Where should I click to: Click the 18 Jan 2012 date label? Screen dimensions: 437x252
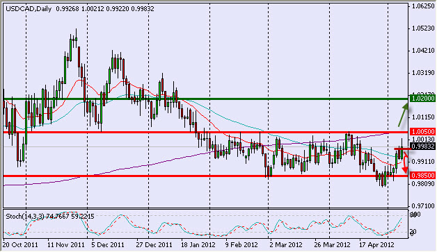click(198, 245)
